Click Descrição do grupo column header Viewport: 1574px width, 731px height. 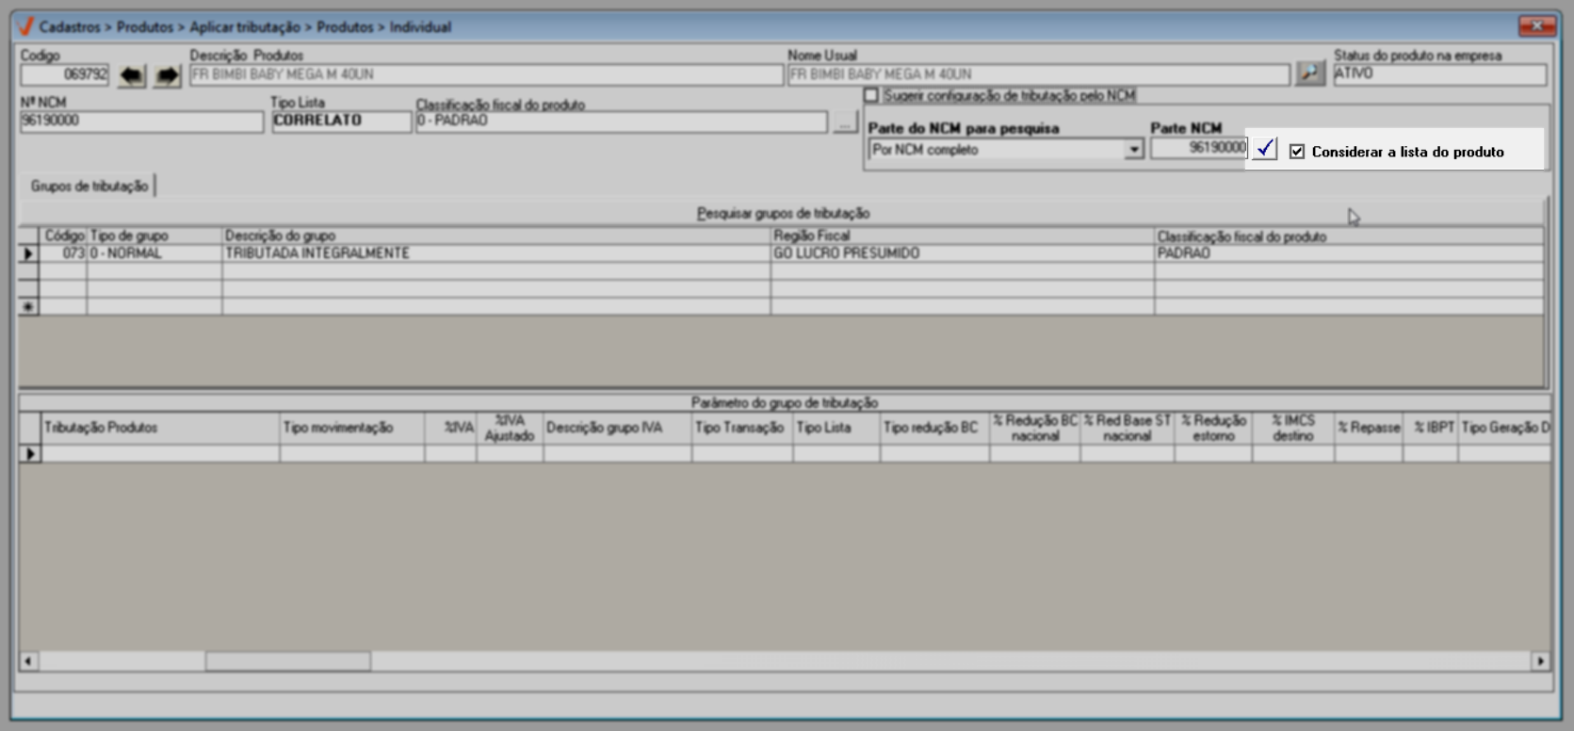tap(496, 236)
